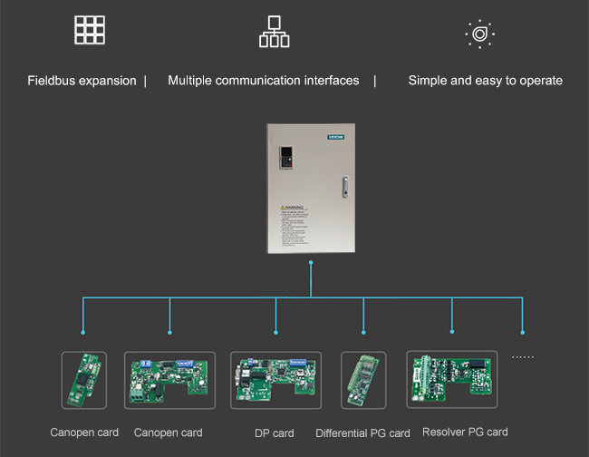Click the dial icon above Simple and easy to operate
589x457 pixels.
point(479,34)
